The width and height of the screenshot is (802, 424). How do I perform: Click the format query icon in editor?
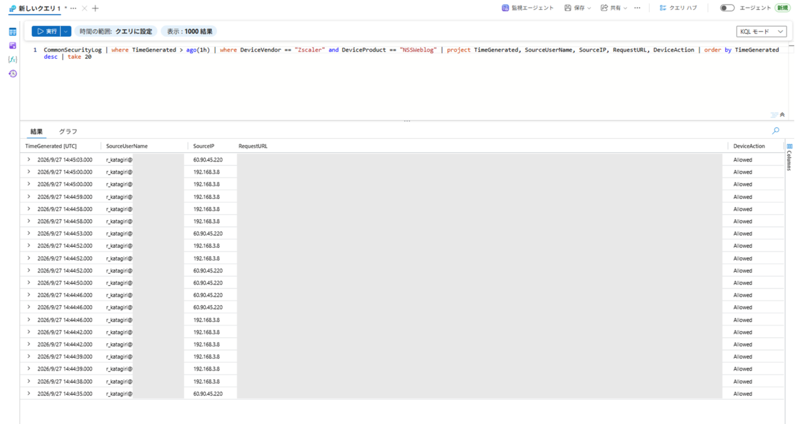[x=774, y=115]
